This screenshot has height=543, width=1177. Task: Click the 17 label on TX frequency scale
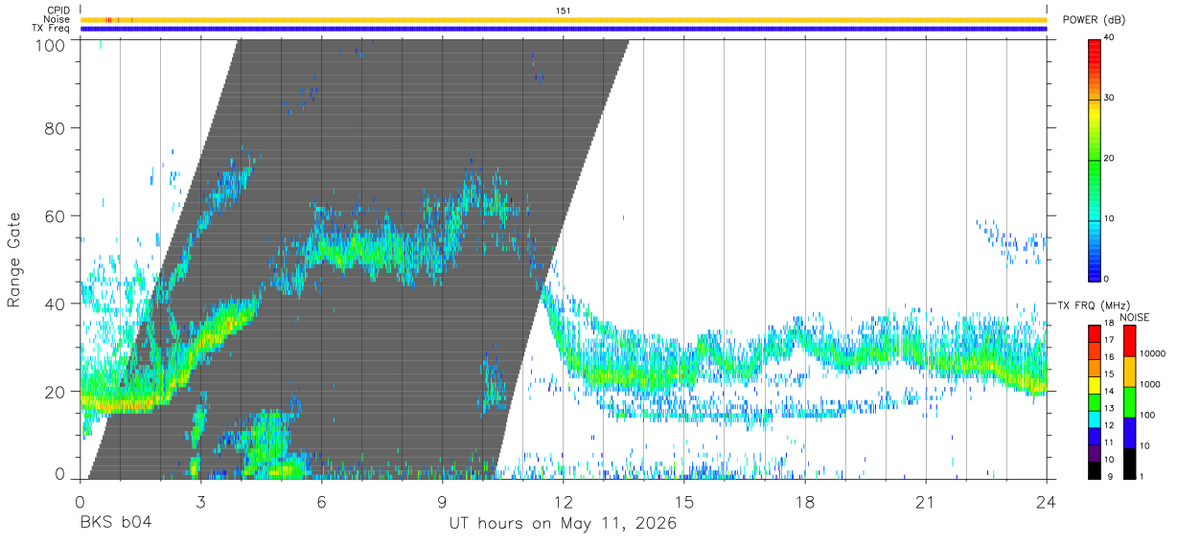tap(1111, 340)
